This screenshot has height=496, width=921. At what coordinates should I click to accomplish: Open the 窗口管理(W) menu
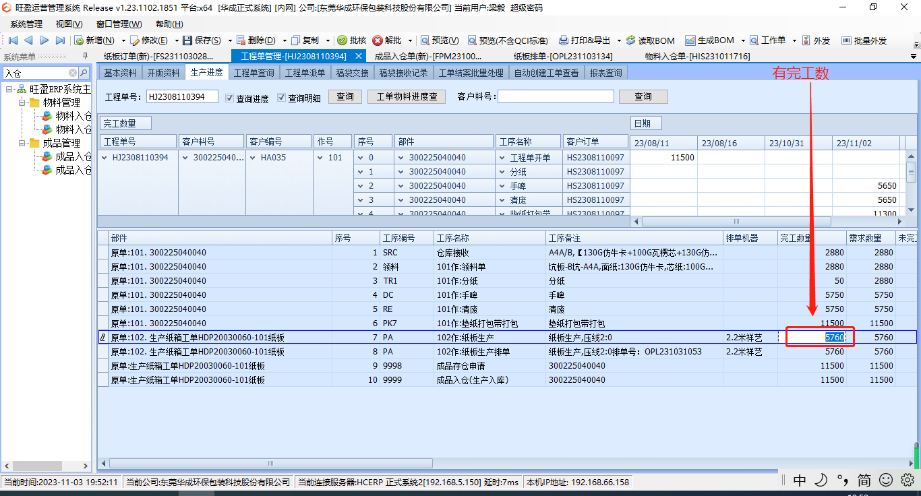(119, 24)
